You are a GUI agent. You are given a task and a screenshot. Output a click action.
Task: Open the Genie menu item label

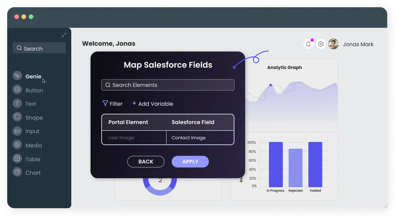33,77
